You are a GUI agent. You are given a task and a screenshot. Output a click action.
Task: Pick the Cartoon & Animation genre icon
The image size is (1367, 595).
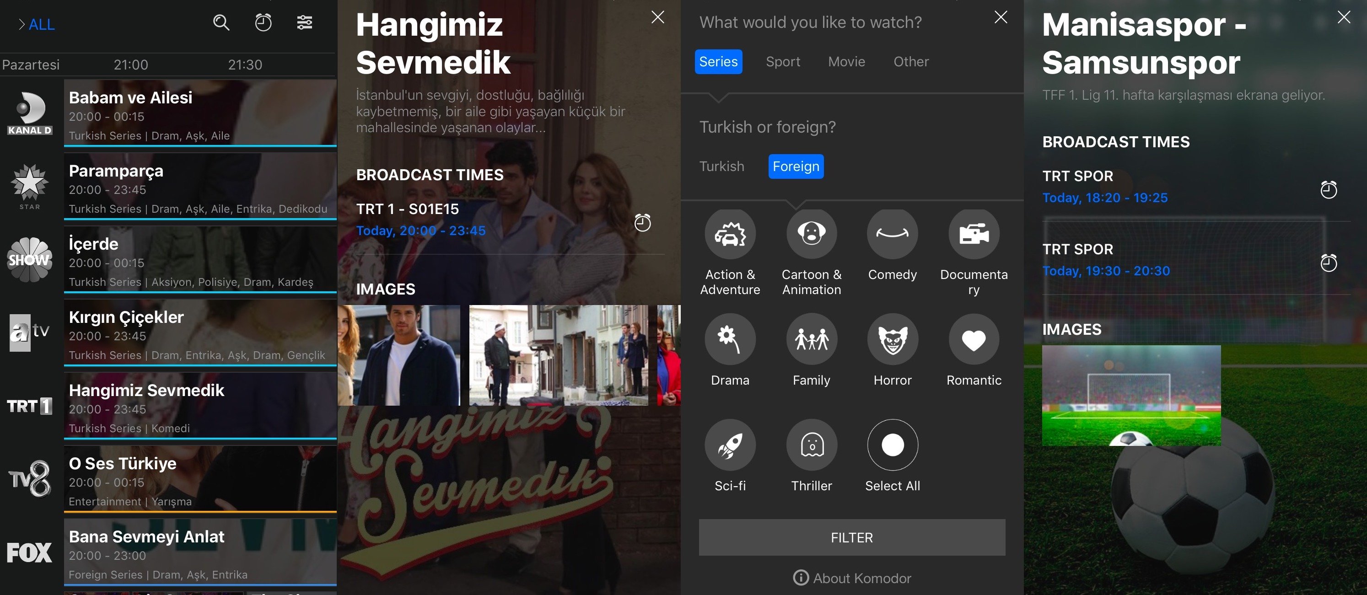tap(812, 233)
